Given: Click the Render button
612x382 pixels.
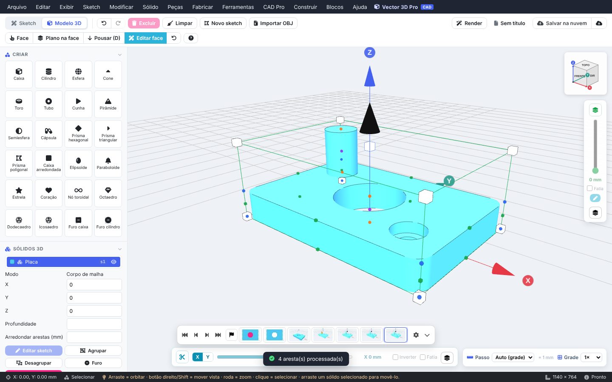Looking at the screenshot, I should pyautogui.click(x=469, y=23).
